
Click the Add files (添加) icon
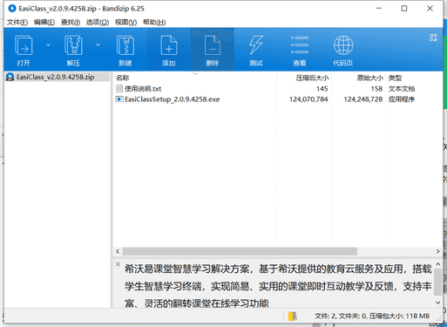[x=169, y=45]
